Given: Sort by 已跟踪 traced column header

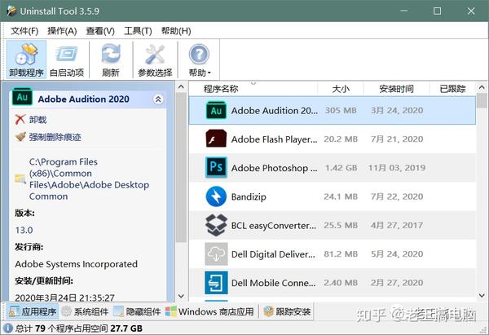Looking at the screenshot, I should point(452,89).
